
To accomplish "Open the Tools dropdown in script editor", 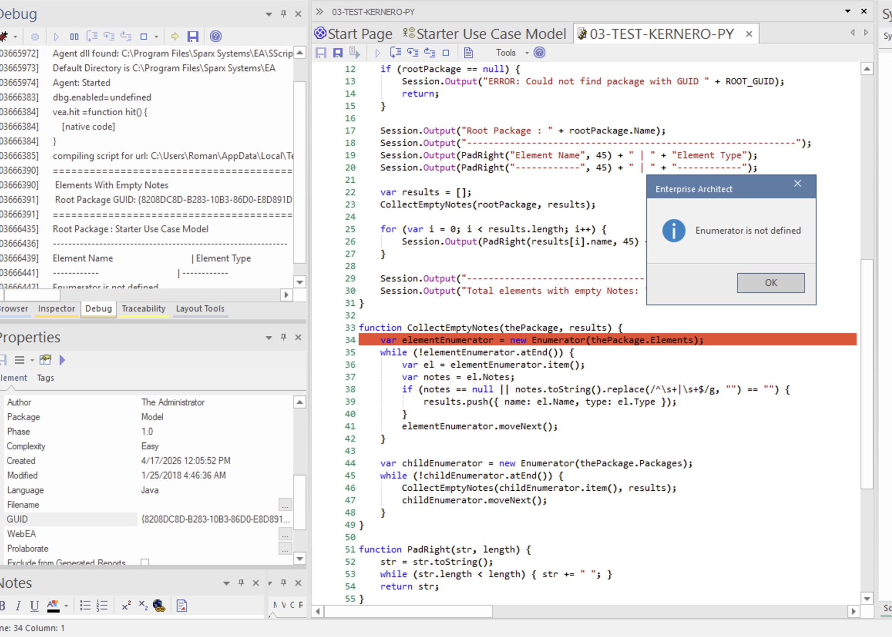I will (527, 53).
